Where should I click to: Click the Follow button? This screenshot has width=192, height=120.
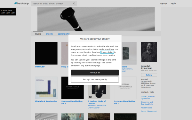(x=149, y=75)
